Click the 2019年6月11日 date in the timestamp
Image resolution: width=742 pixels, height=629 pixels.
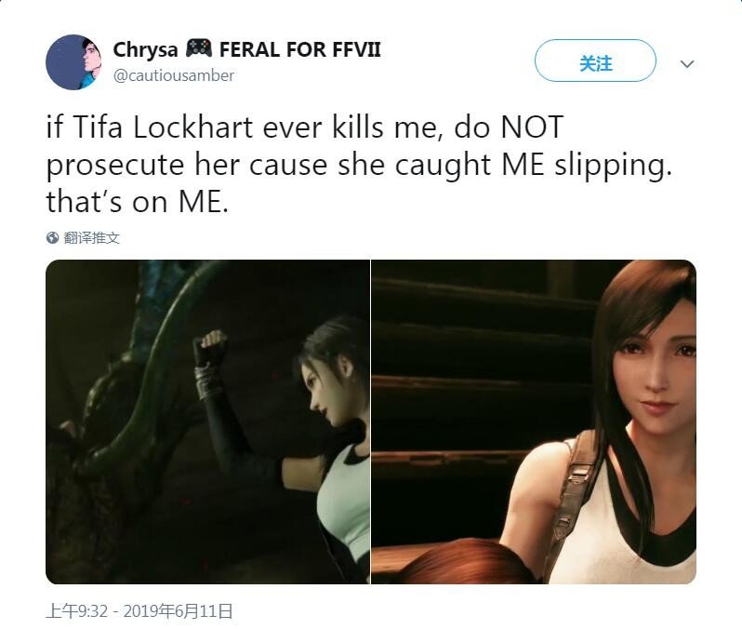click(178, 611)
